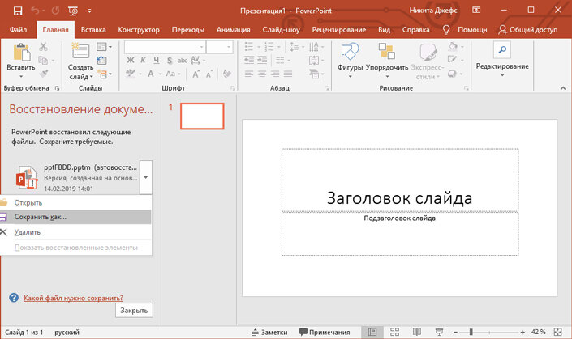
Task: Click the text highlight color icon
Action: click(x=131, y=74)
